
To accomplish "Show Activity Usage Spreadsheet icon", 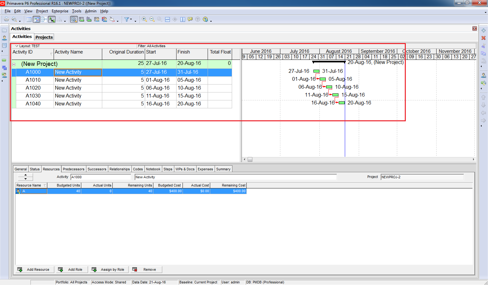I will [82, 19].
